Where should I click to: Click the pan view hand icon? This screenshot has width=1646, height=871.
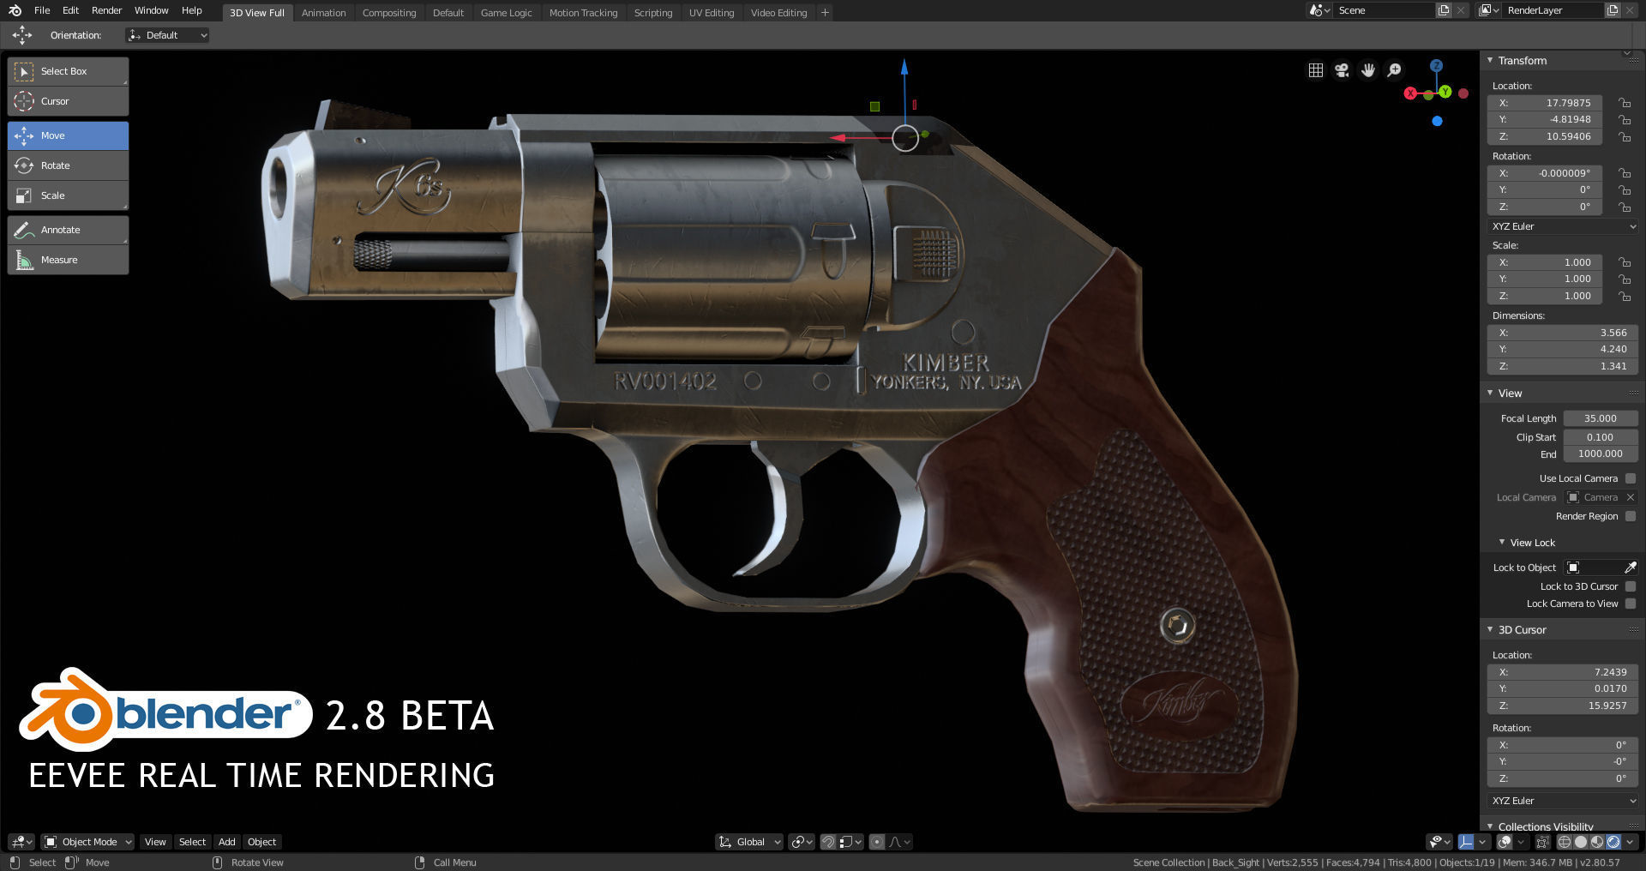[1368, 70]
